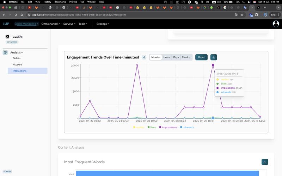282x176 pixels.
Task: Open the user profile avatar
Action: point(276,24)
